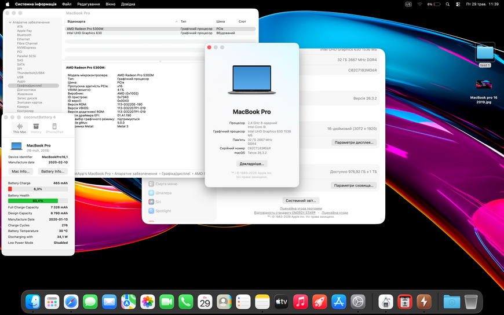Open the Phone app in Dock
Image resolution: width=504 pixels, height=315 pixels.
point(186,302)
